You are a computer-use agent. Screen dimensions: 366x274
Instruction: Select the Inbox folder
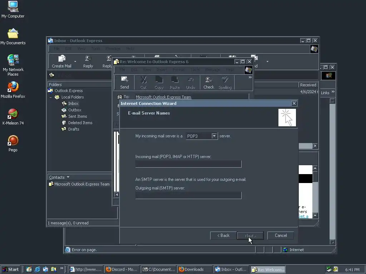[x=73, y=103]
